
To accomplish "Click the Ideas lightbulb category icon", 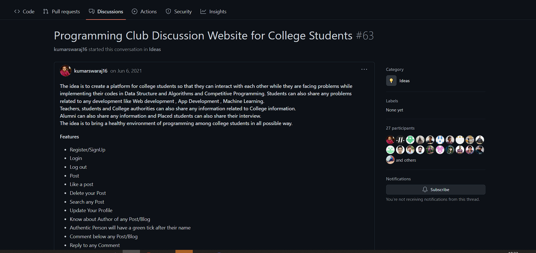I will pyautogui.click(x=391, y=81).
